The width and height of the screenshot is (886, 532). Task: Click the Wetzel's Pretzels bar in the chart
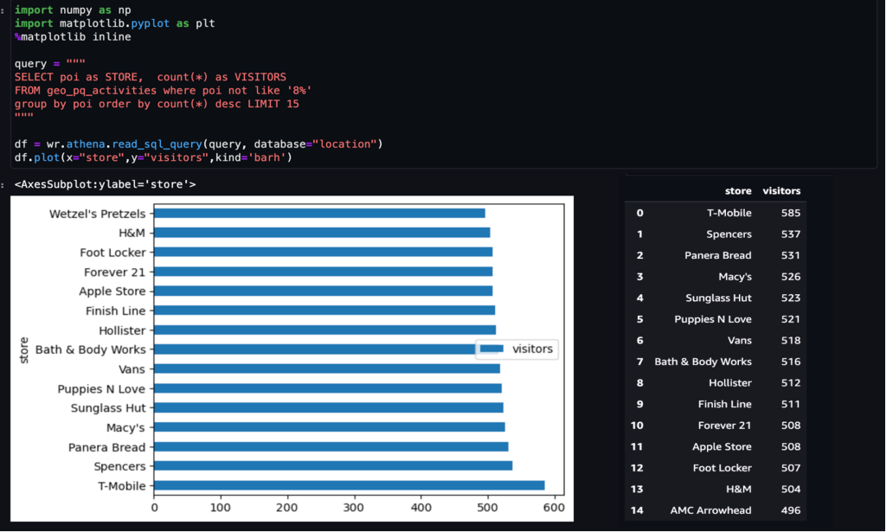[x=319, y=214]
